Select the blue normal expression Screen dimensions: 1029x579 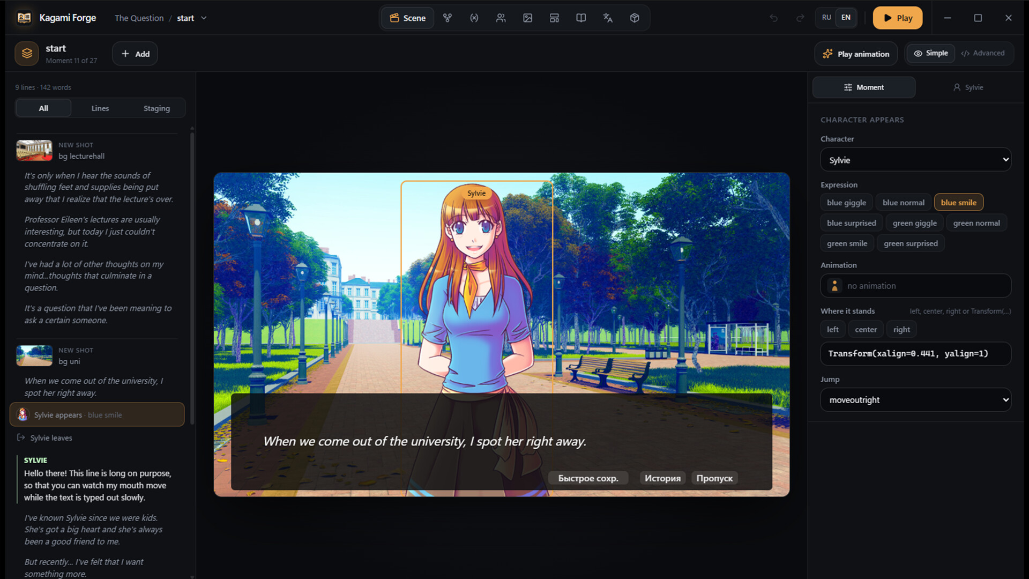tap(903, 203)
